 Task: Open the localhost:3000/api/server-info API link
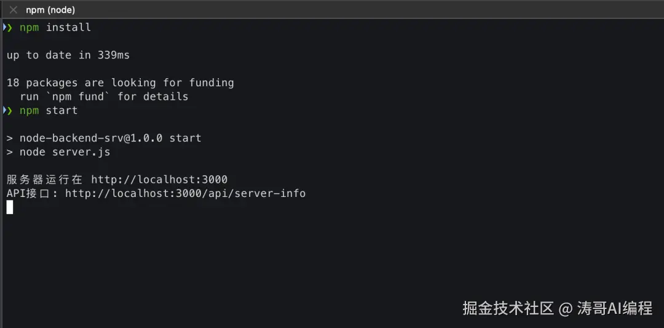point(185,193)
